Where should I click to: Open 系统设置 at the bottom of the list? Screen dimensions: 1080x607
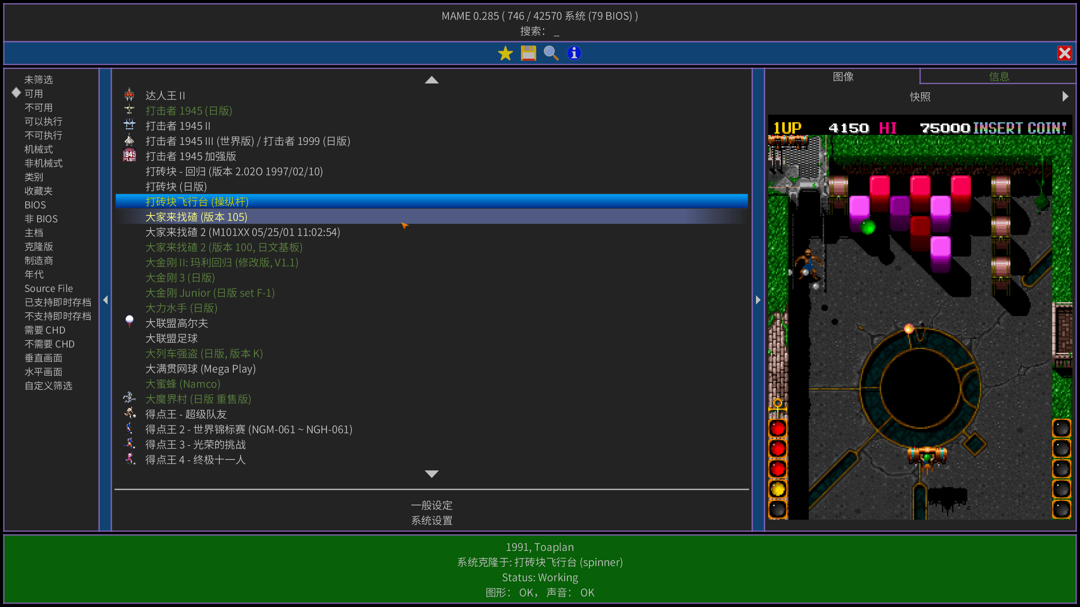pyautogui.click(x=431, y=520)
